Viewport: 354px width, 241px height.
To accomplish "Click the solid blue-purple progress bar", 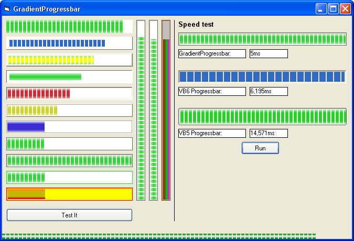I will [x=69, y=127].
